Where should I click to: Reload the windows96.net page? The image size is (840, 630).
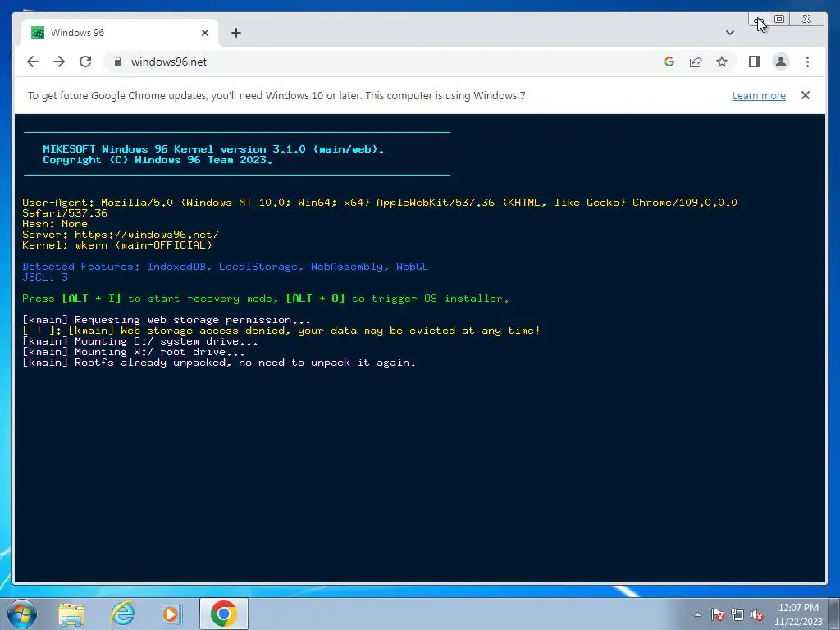point(85,62)
